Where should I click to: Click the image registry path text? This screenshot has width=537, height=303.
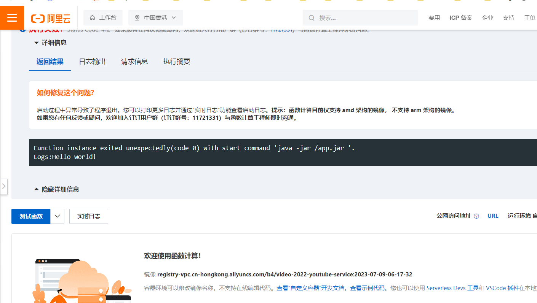pyautogui.click(x=284, y=274)
